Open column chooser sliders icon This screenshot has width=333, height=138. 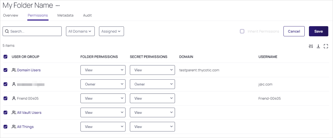point(311,46)
